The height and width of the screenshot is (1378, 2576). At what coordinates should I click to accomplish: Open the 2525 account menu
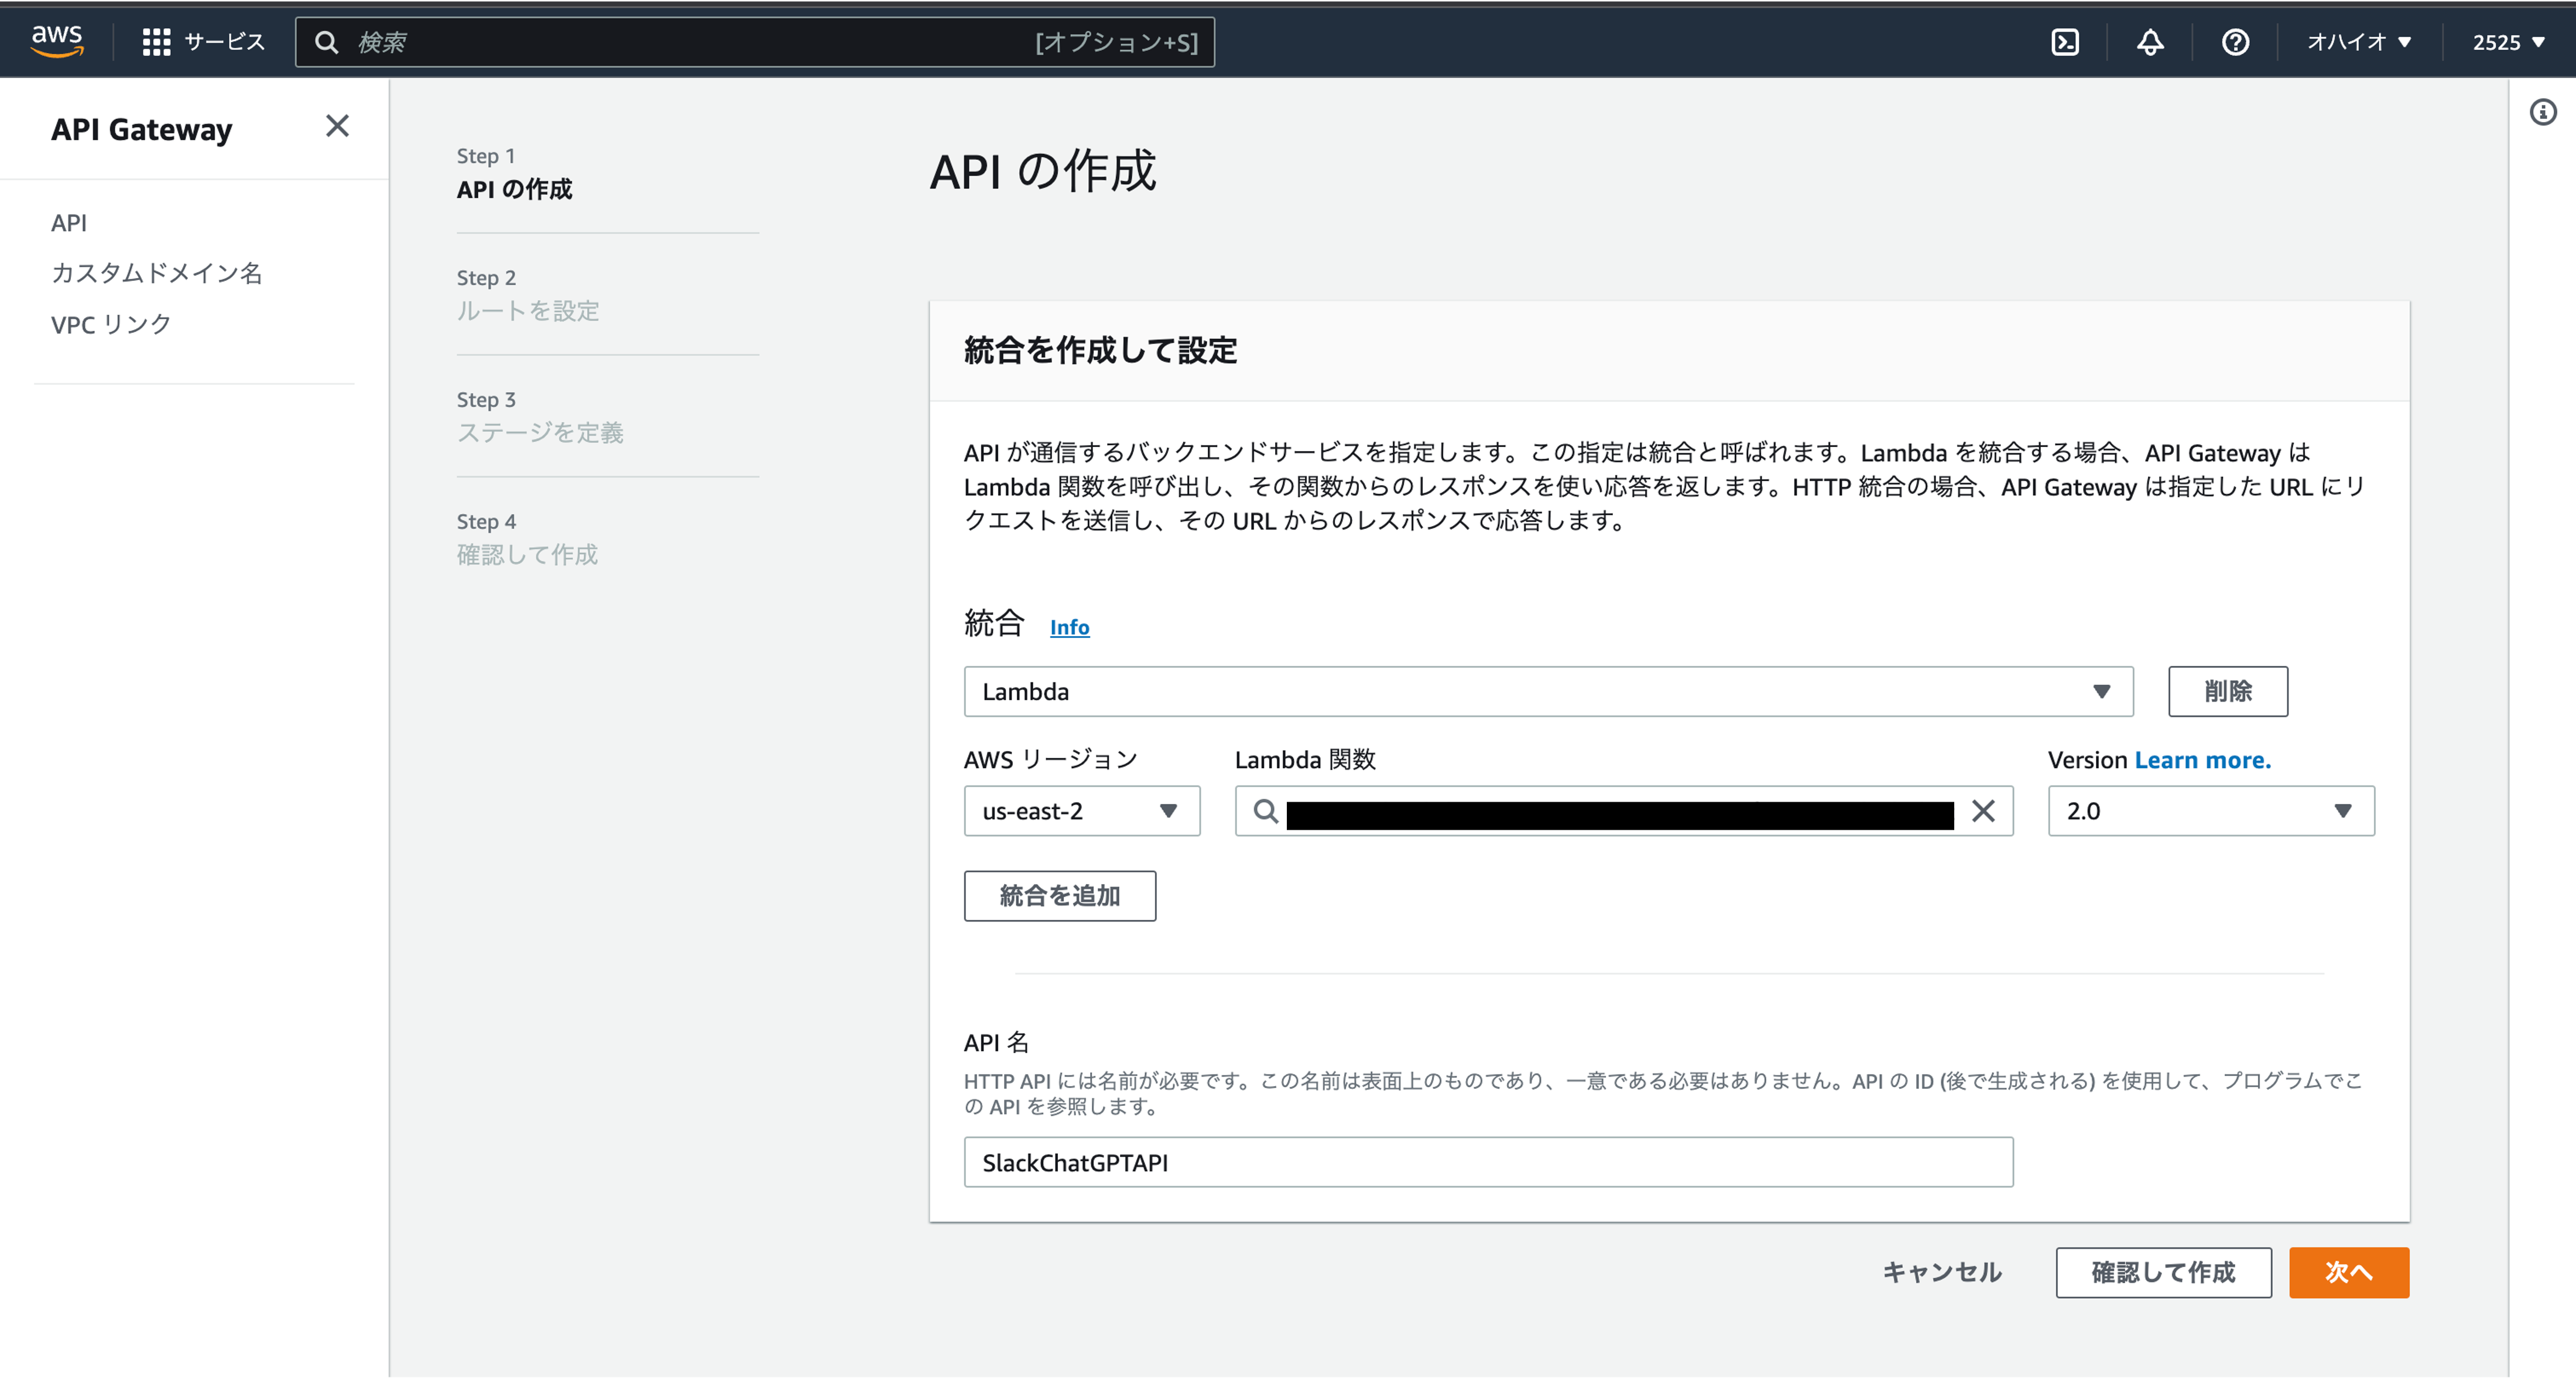(x=2507, y=42)
